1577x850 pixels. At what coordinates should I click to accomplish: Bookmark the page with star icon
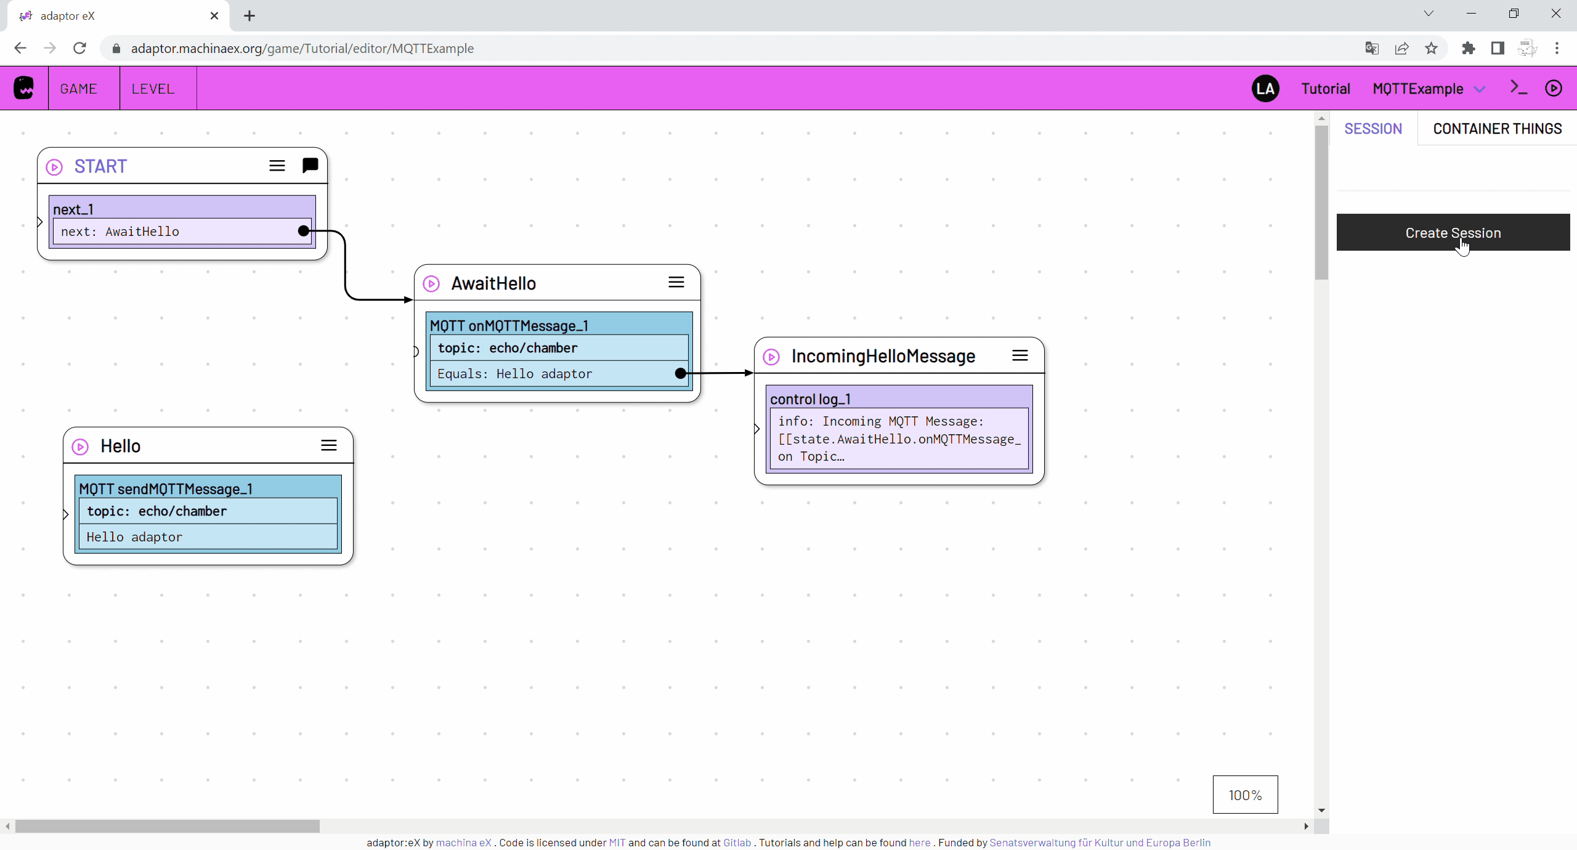(x=1431, y=48)
